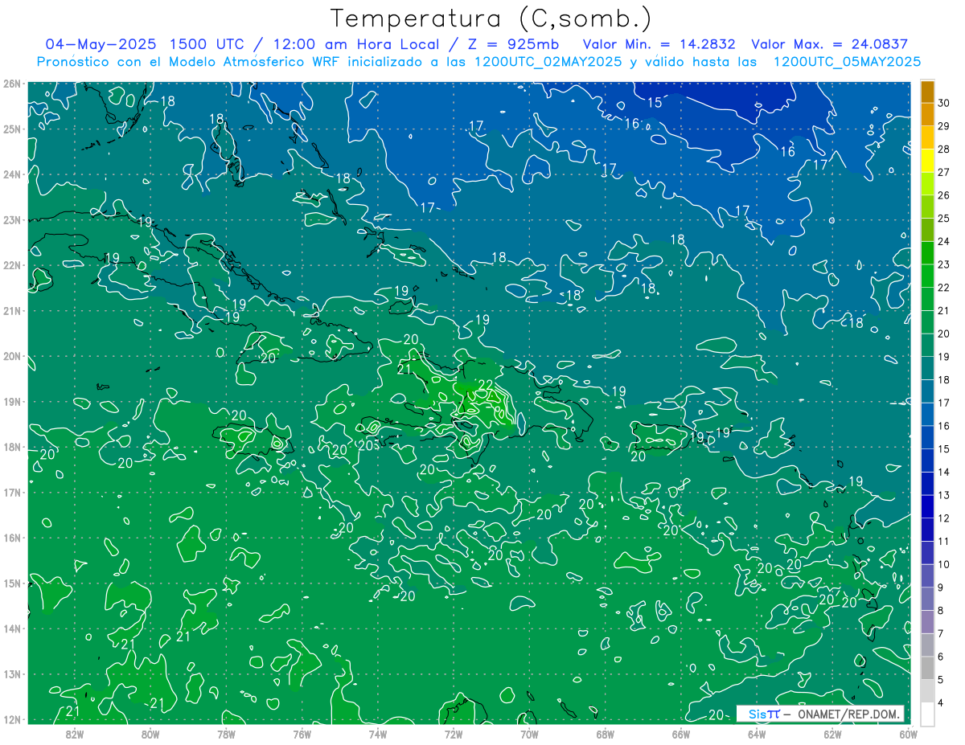The width and height of the screenshot is (965, 745).
Task: Select the "Valor Min. = 14.2832" text
Action: 659,44
